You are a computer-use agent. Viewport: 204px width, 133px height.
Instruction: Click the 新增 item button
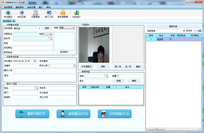(119, 81)
